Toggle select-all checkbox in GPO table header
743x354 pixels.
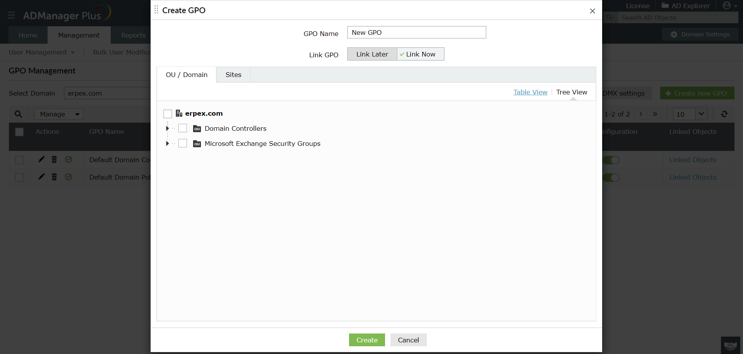tap(19, 132)
